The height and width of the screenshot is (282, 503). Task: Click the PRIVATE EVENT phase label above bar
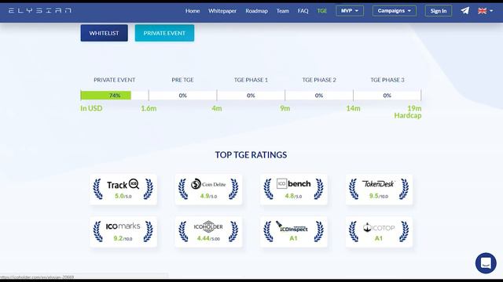[115, 80]
